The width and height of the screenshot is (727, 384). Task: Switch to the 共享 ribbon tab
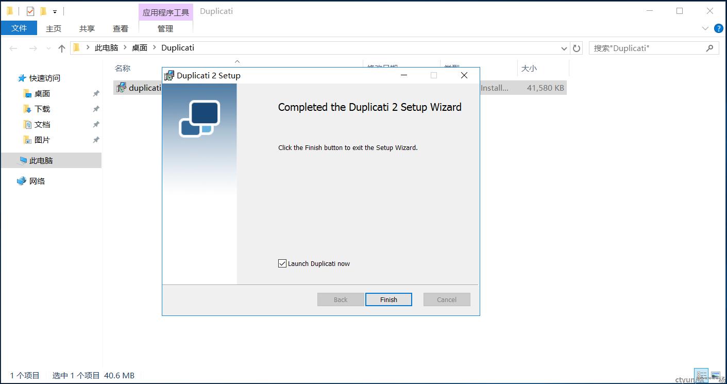coord(87,28)
